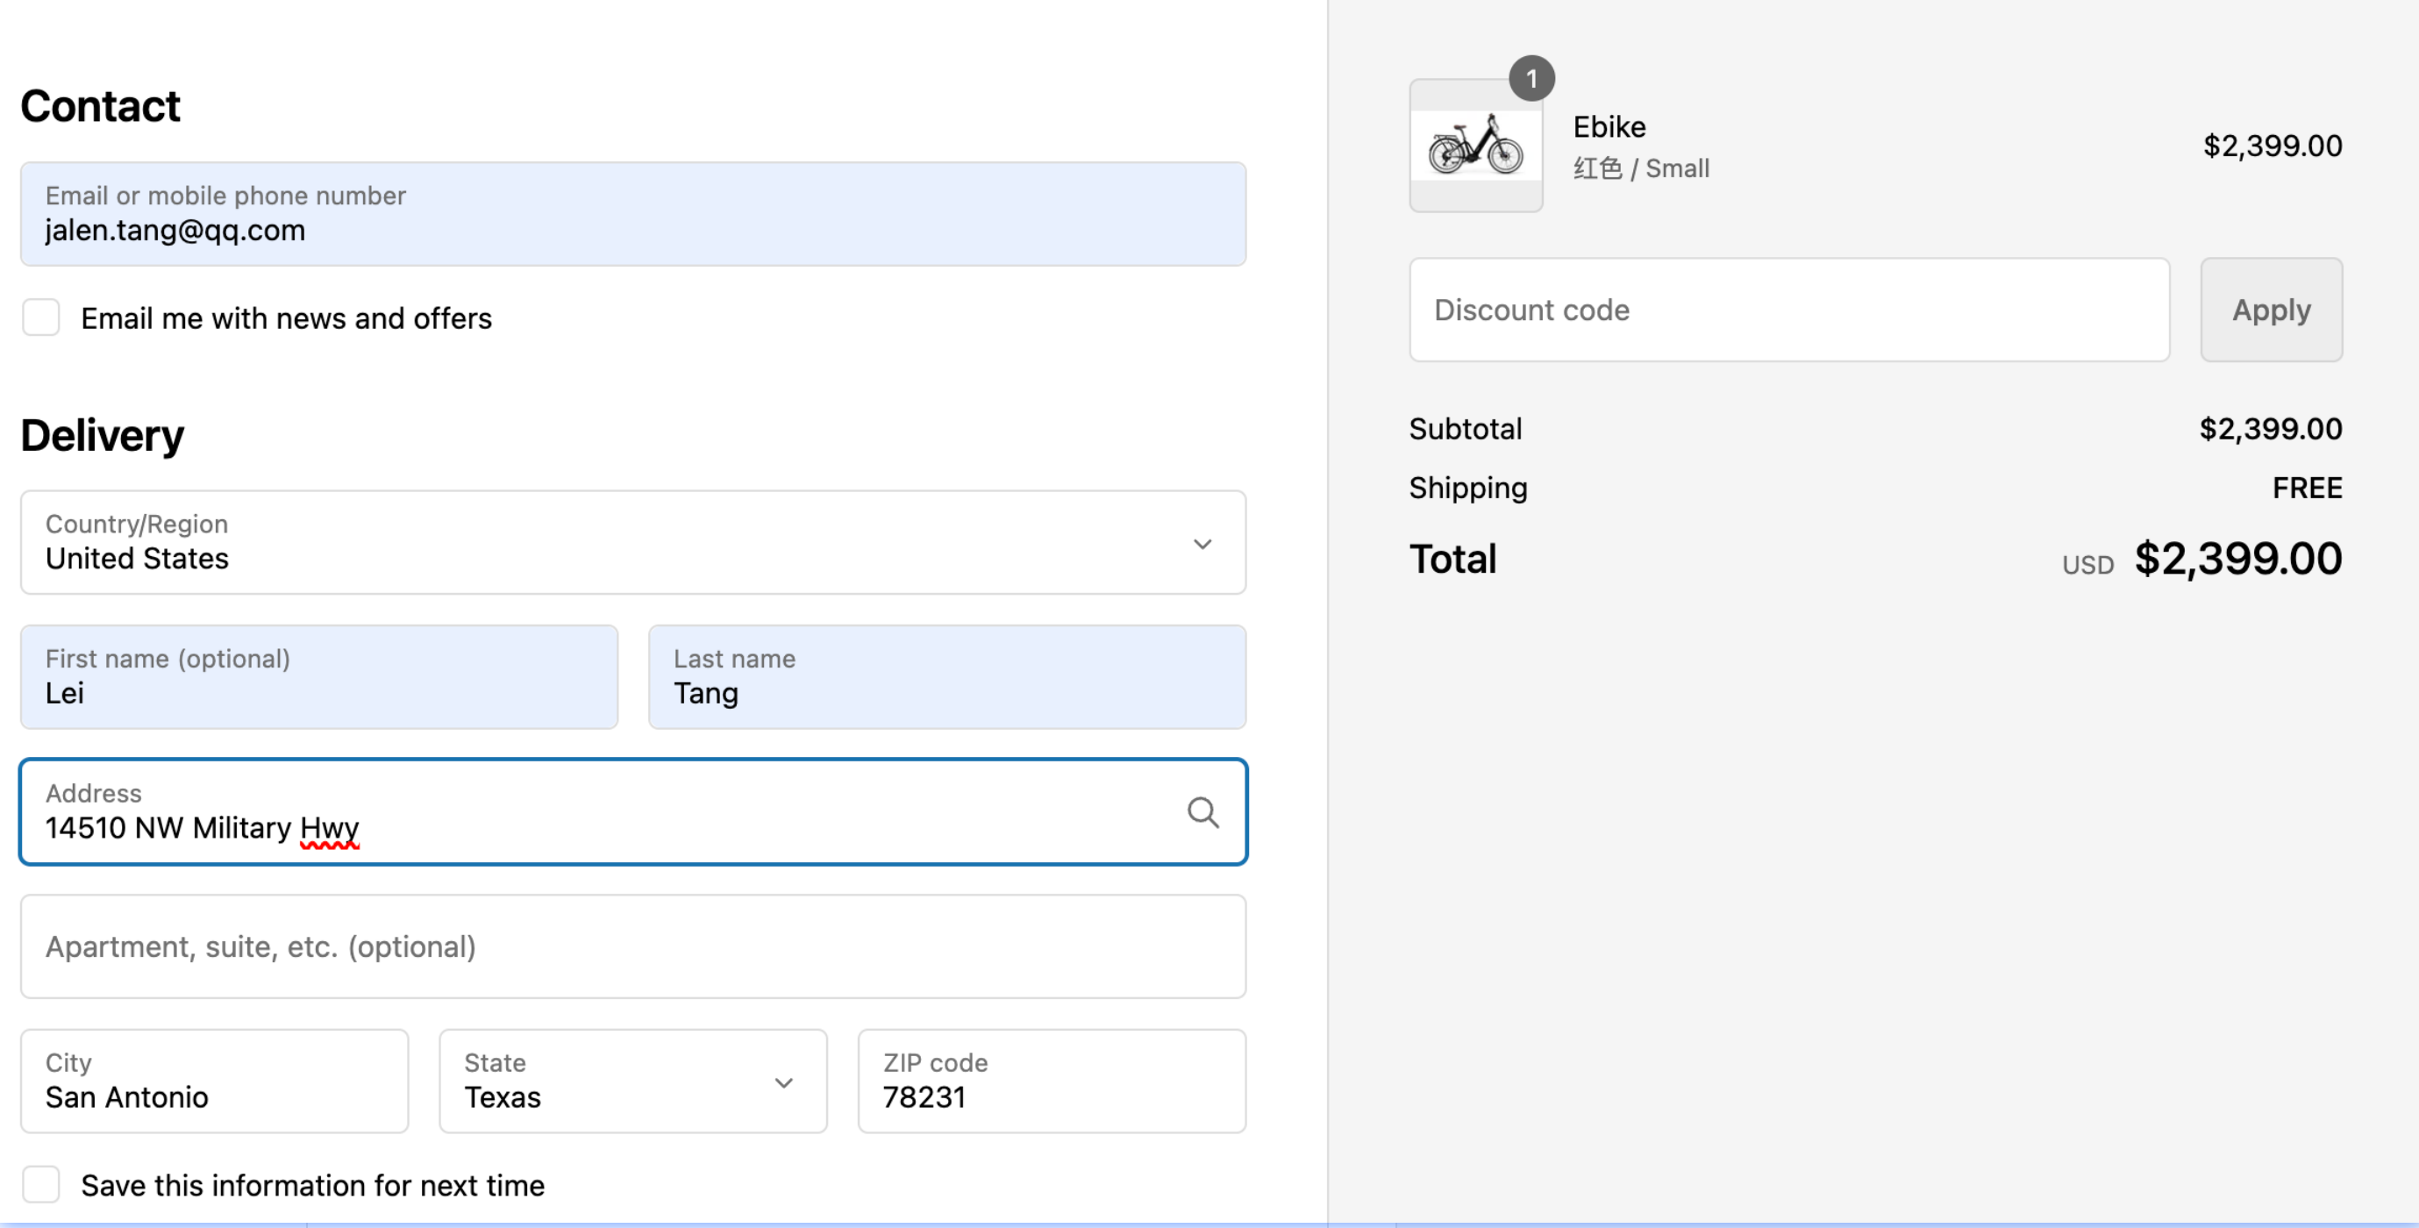Click the City field San Antonio
Viewport: 2419px width, 1228px height.
(x=214, y=1082)
